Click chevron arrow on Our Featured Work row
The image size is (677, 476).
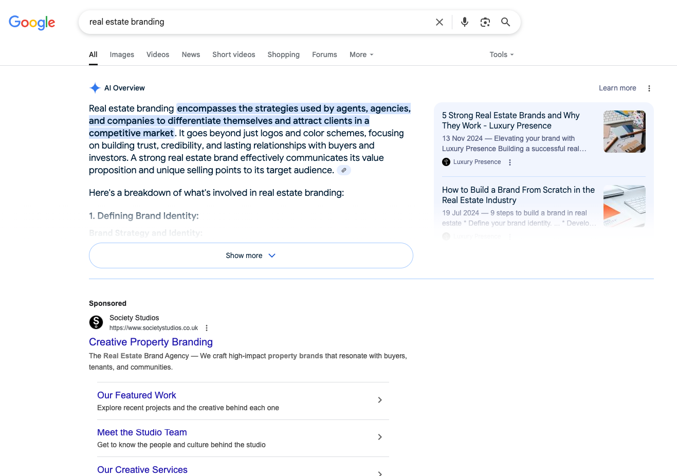click(380, 400)
